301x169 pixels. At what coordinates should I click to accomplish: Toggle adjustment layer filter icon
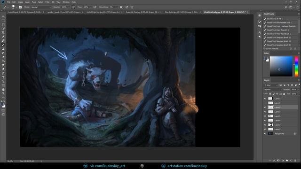tap(285, 85)
